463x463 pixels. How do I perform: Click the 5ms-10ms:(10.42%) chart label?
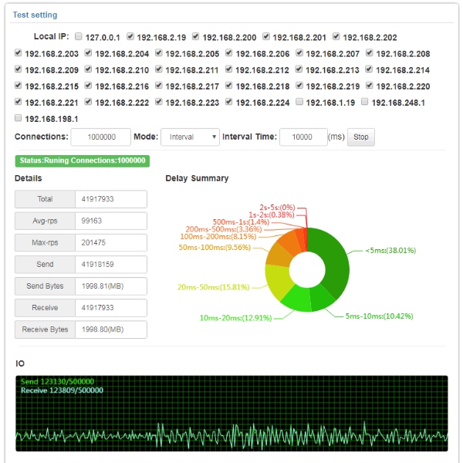379,316
